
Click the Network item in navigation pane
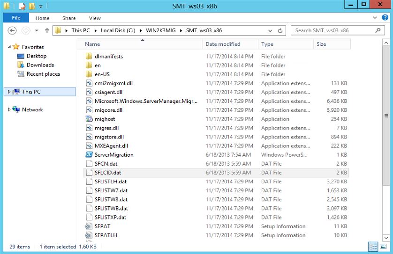pos(32,109)
